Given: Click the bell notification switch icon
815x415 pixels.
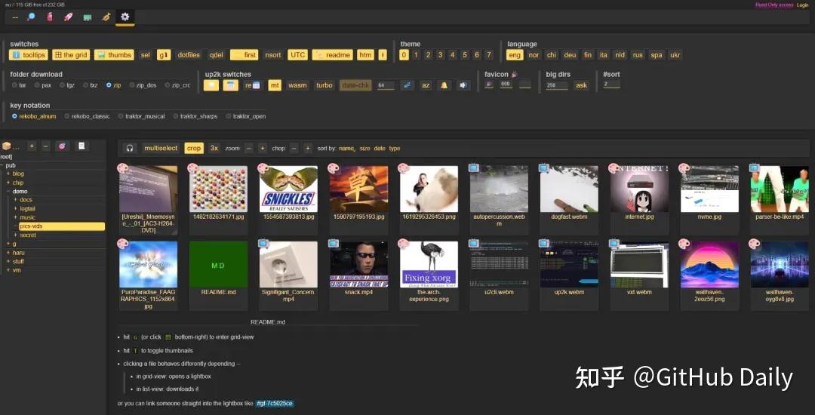Looking at the screenshot, I should coord(444,85).
